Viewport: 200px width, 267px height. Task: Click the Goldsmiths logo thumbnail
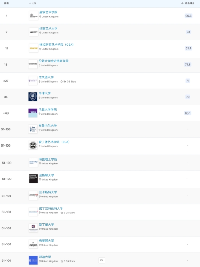tap(33, 64)
